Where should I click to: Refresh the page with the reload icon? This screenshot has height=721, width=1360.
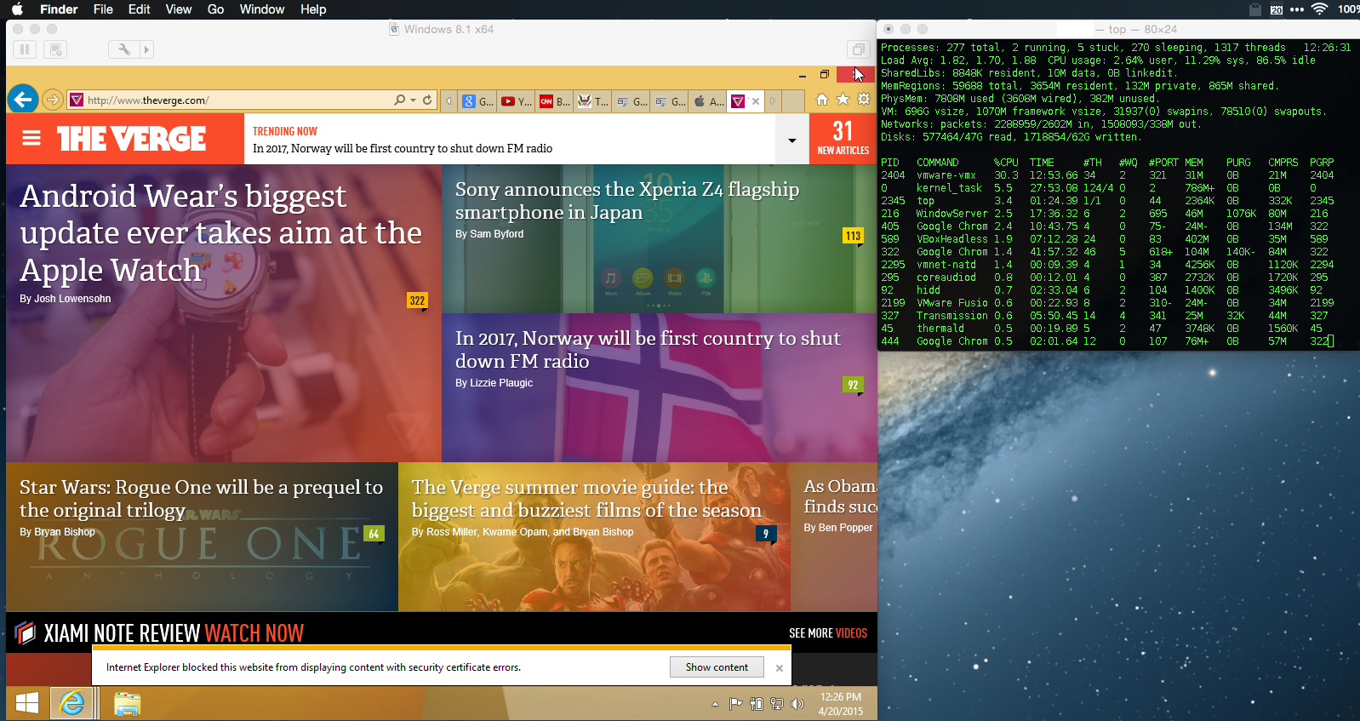pos(427,100)
